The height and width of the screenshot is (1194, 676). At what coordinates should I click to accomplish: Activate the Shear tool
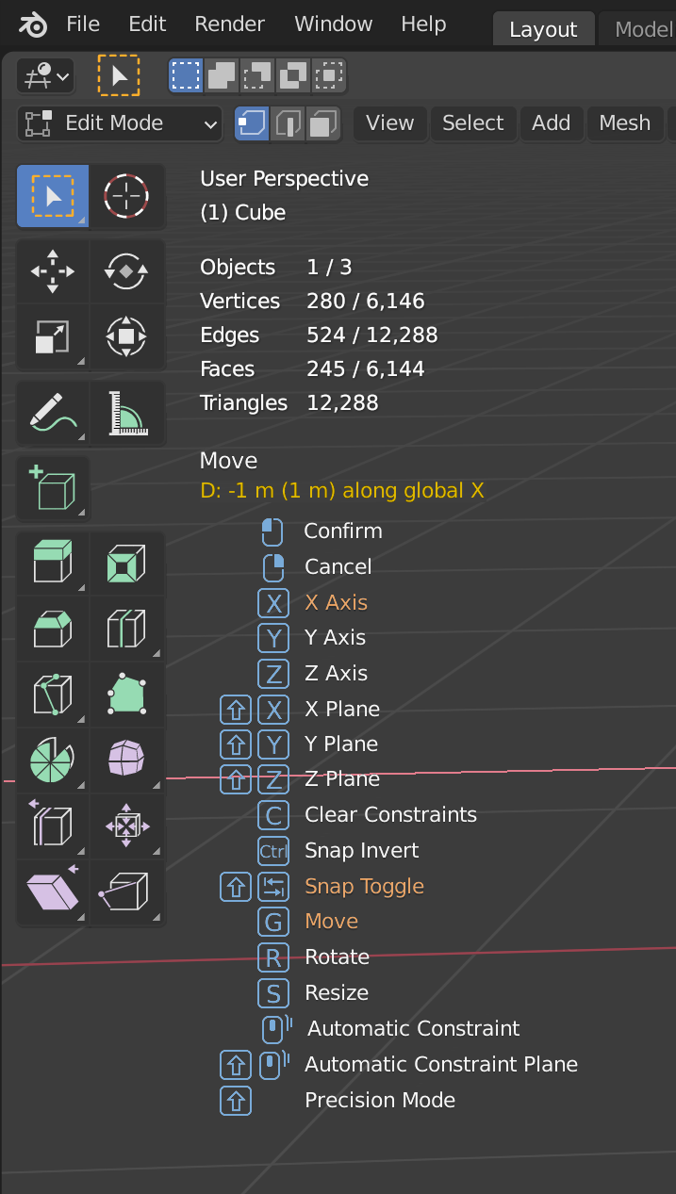[x=53, y=891]
